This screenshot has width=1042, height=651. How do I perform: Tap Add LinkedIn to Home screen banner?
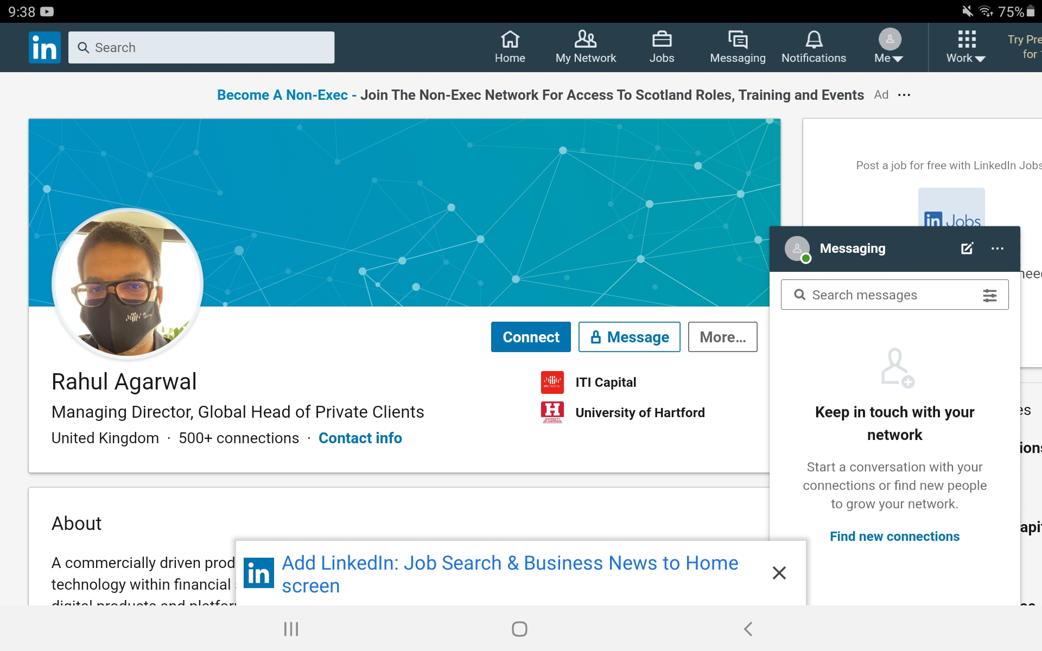tap(510, 575)
